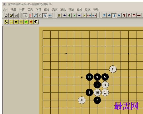Click black stone number 5
Screen dimensions: 143x114
click(105, 77)
